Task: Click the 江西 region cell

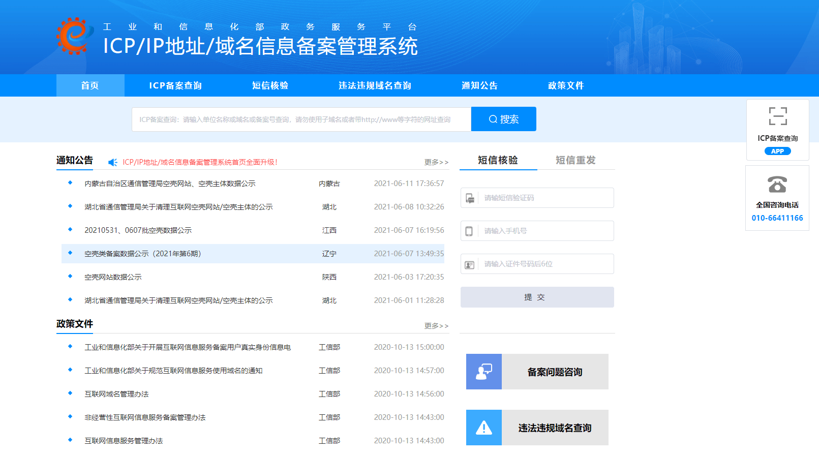Action: coord(329,230)
